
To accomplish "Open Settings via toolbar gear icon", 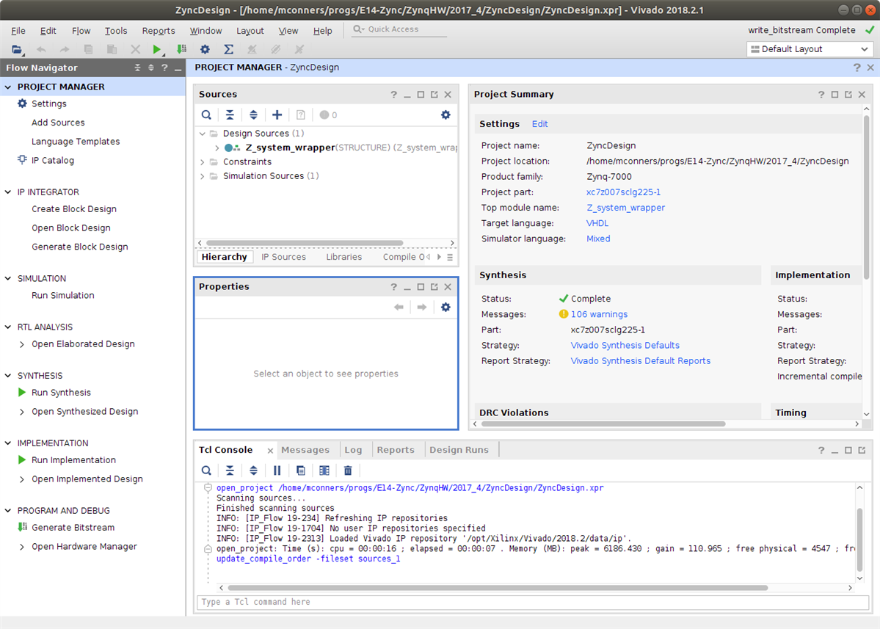I will pos(205,49).
